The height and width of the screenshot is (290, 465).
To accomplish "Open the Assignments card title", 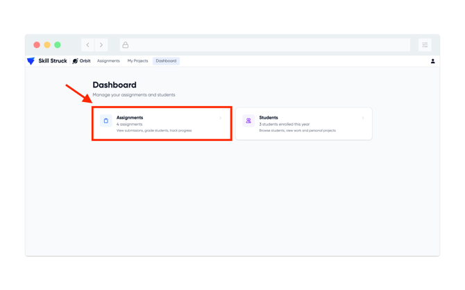I will [130, 118].
